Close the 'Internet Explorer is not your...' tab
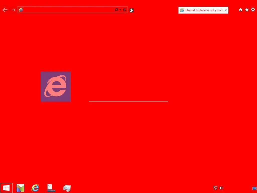The width and height of the screenshot is (257, 193). tap(226, 10)
